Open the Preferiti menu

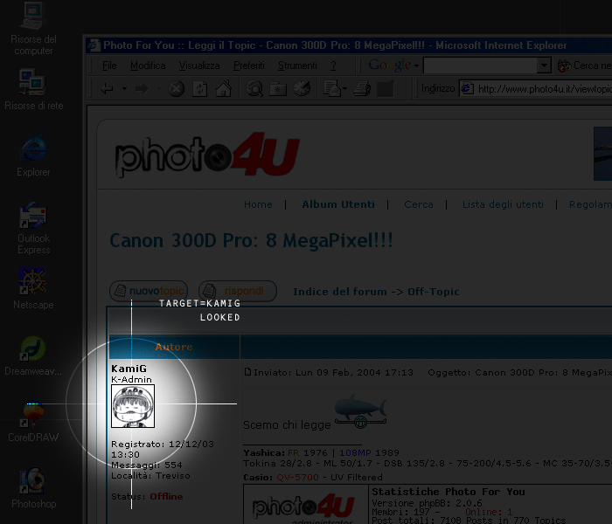[249, 65]
